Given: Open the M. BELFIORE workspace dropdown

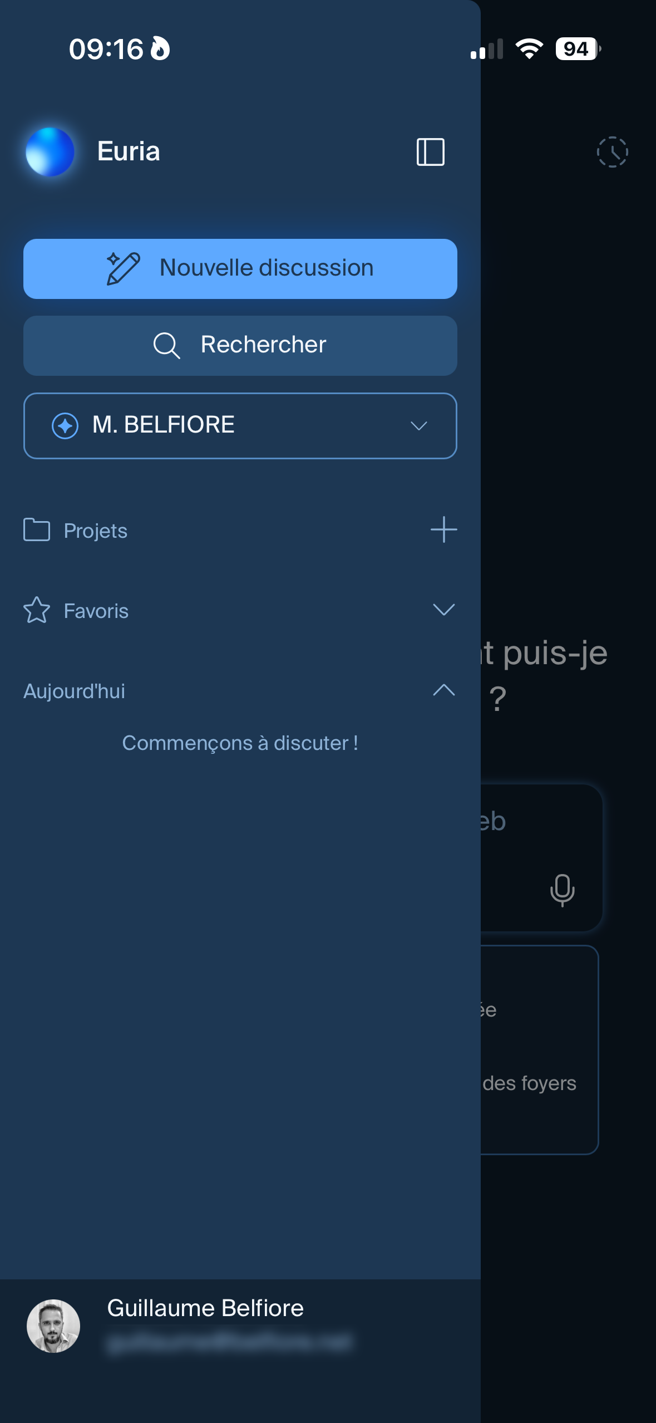Looking at the screenshot, I should click(240, 425).
